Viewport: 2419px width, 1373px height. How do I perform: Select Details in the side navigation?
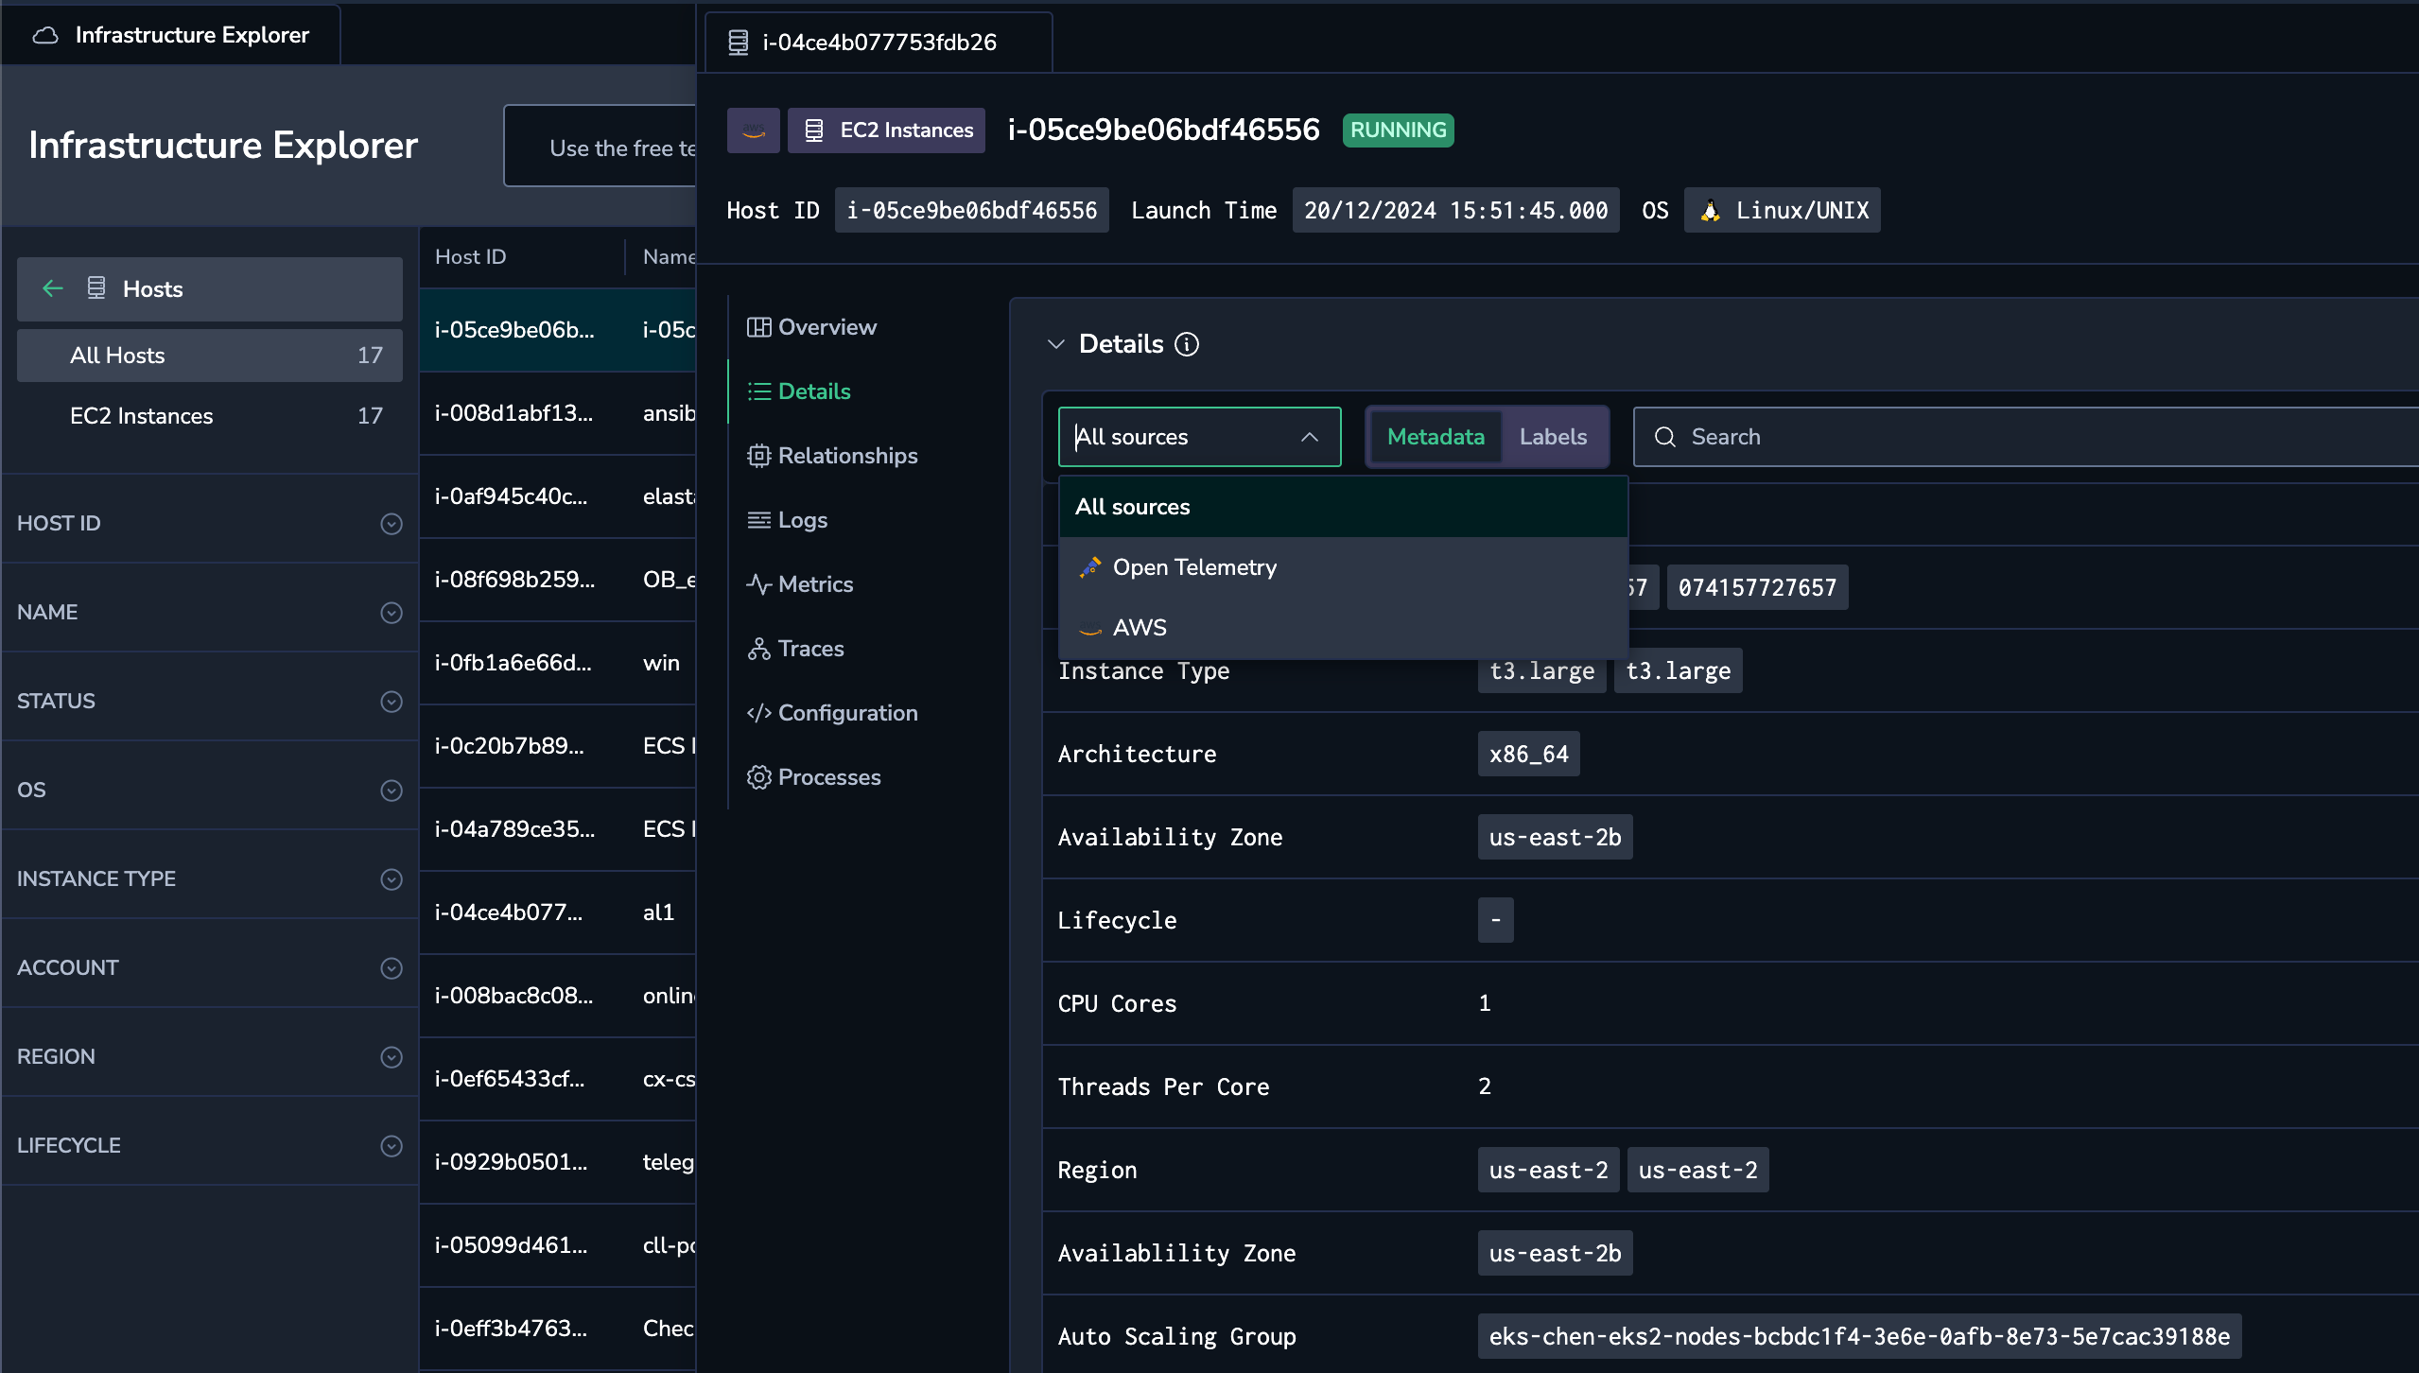click(798, 391)
